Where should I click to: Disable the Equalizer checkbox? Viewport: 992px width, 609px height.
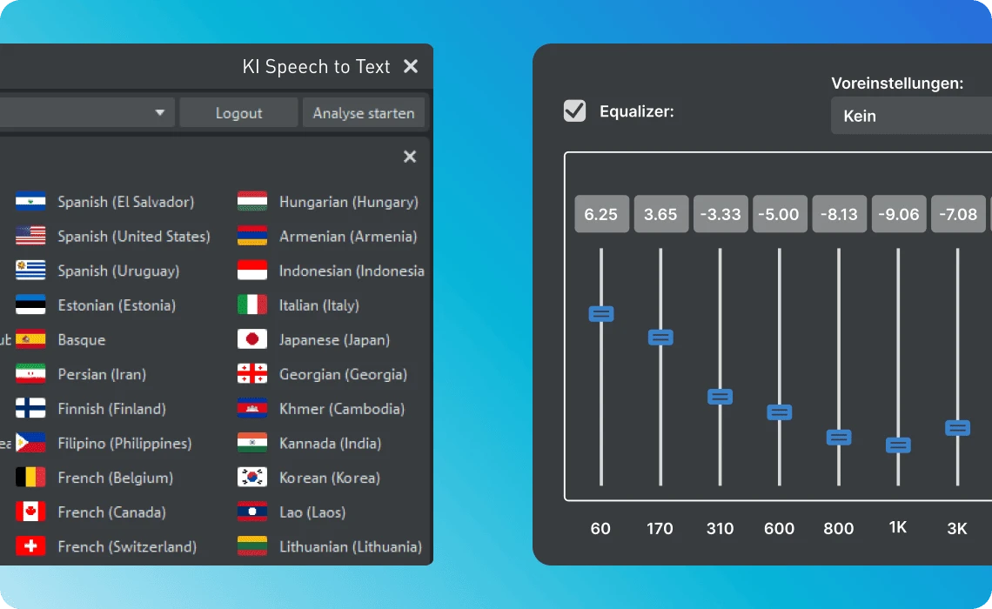(574, 111)
